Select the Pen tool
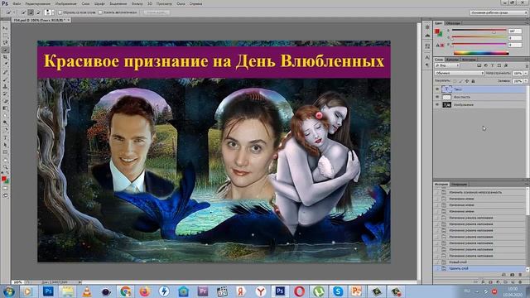 5,130
